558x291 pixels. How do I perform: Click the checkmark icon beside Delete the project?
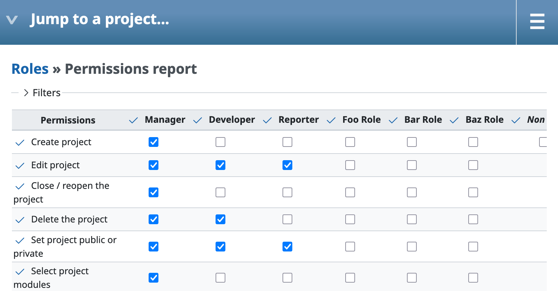[x=20, y=220]
